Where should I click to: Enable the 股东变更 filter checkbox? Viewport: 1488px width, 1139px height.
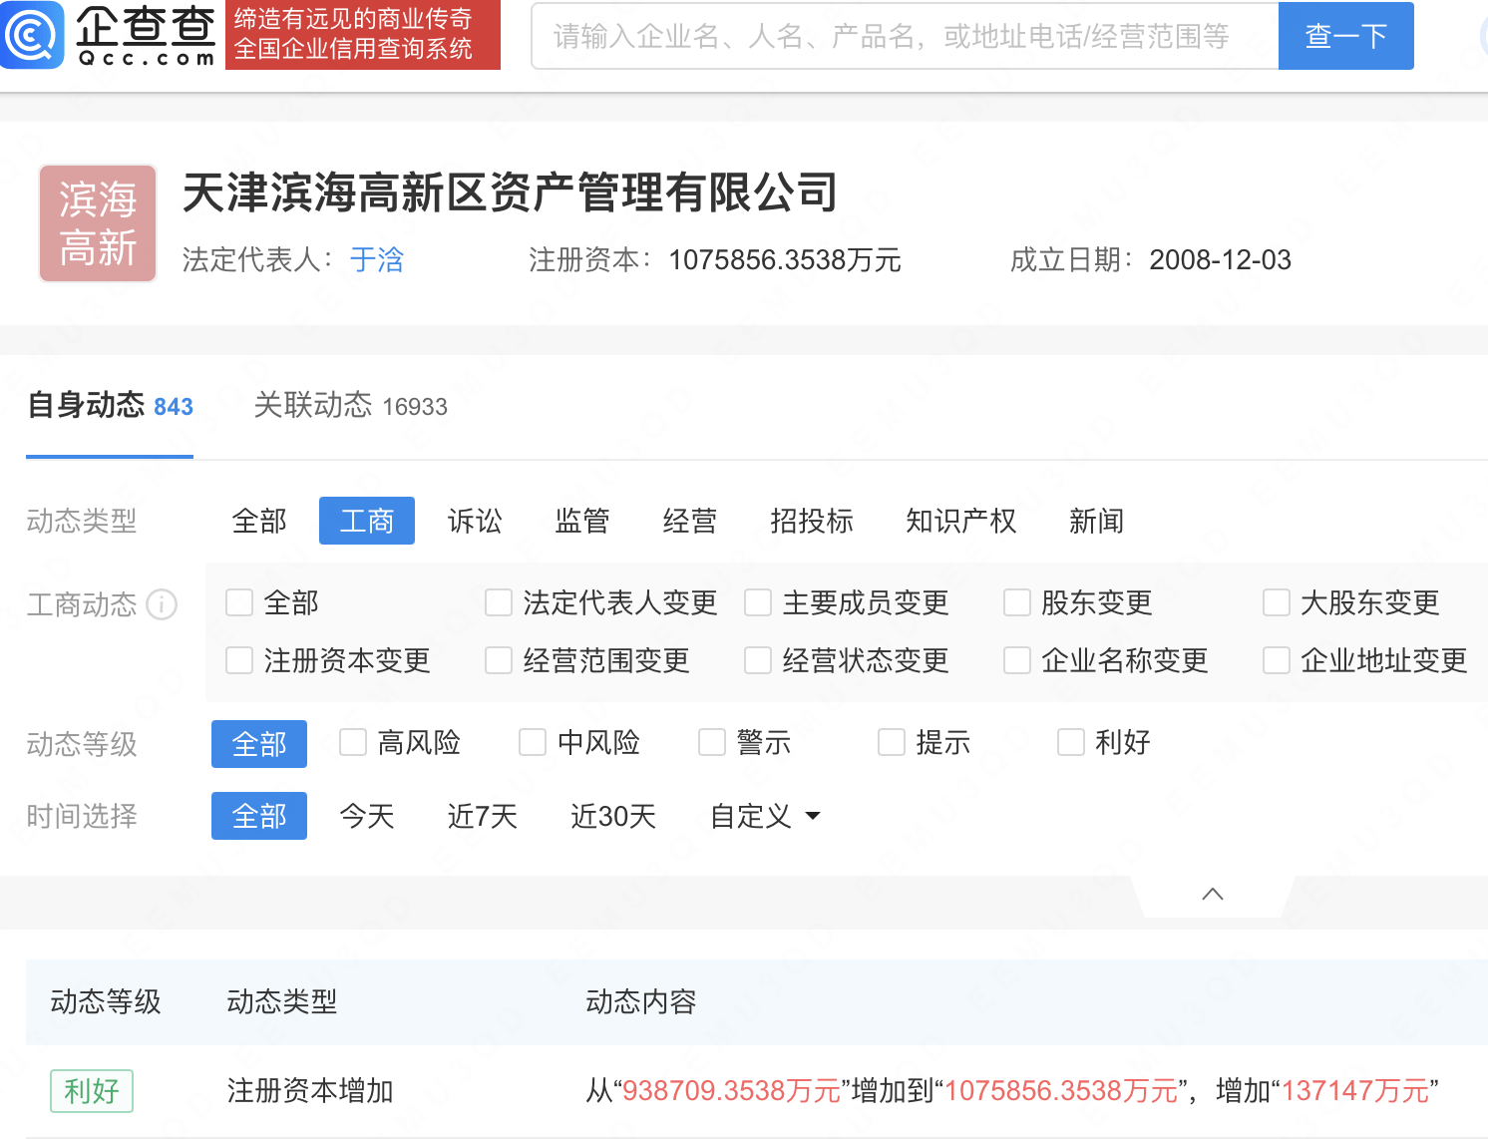click(x=1016, y=602)
